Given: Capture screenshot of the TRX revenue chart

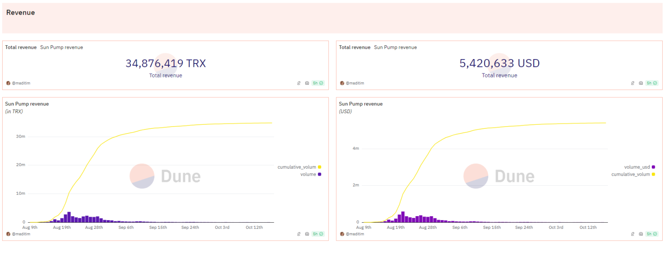Looking at the screenshot, I should pos(307,234).
